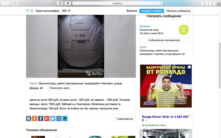This screenshot has height=138, width=221.
Task: Close the Snickers Ronaldo ad
Action: pyautogui.click(x=189, y=67)
